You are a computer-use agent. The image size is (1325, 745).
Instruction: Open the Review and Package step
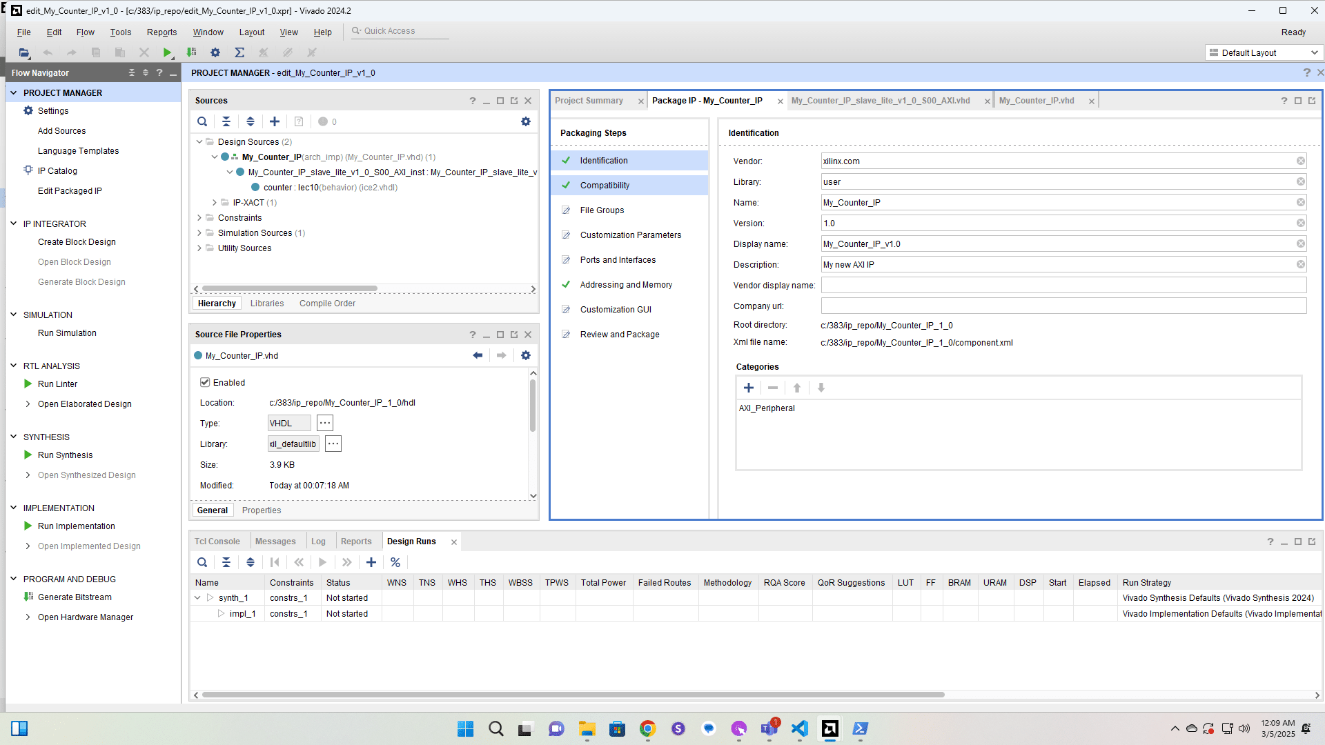point(619,335)
